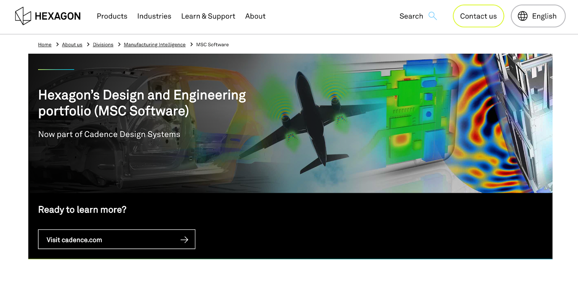The width and height of the screenshot is (578, 287).
Task: Click the 'Now part of Cadence Design Systems' text
Action: pyautogui.click(x=109, y=134)
